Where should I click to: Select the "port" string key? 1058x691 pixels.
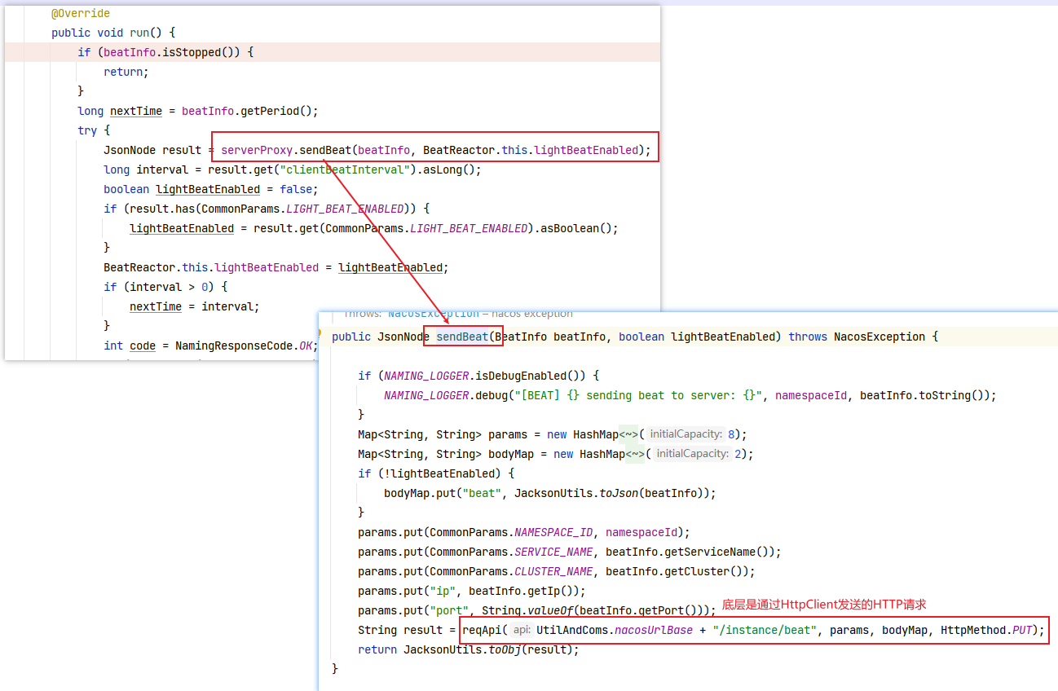[x=449, y=610]
